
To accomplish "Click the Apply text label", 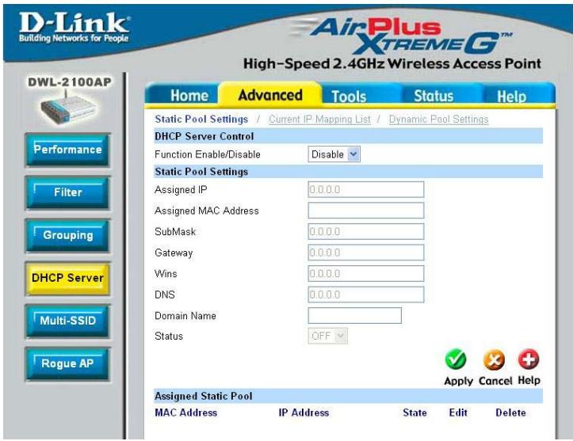I will pyautogui.click(x=458, y=381).
